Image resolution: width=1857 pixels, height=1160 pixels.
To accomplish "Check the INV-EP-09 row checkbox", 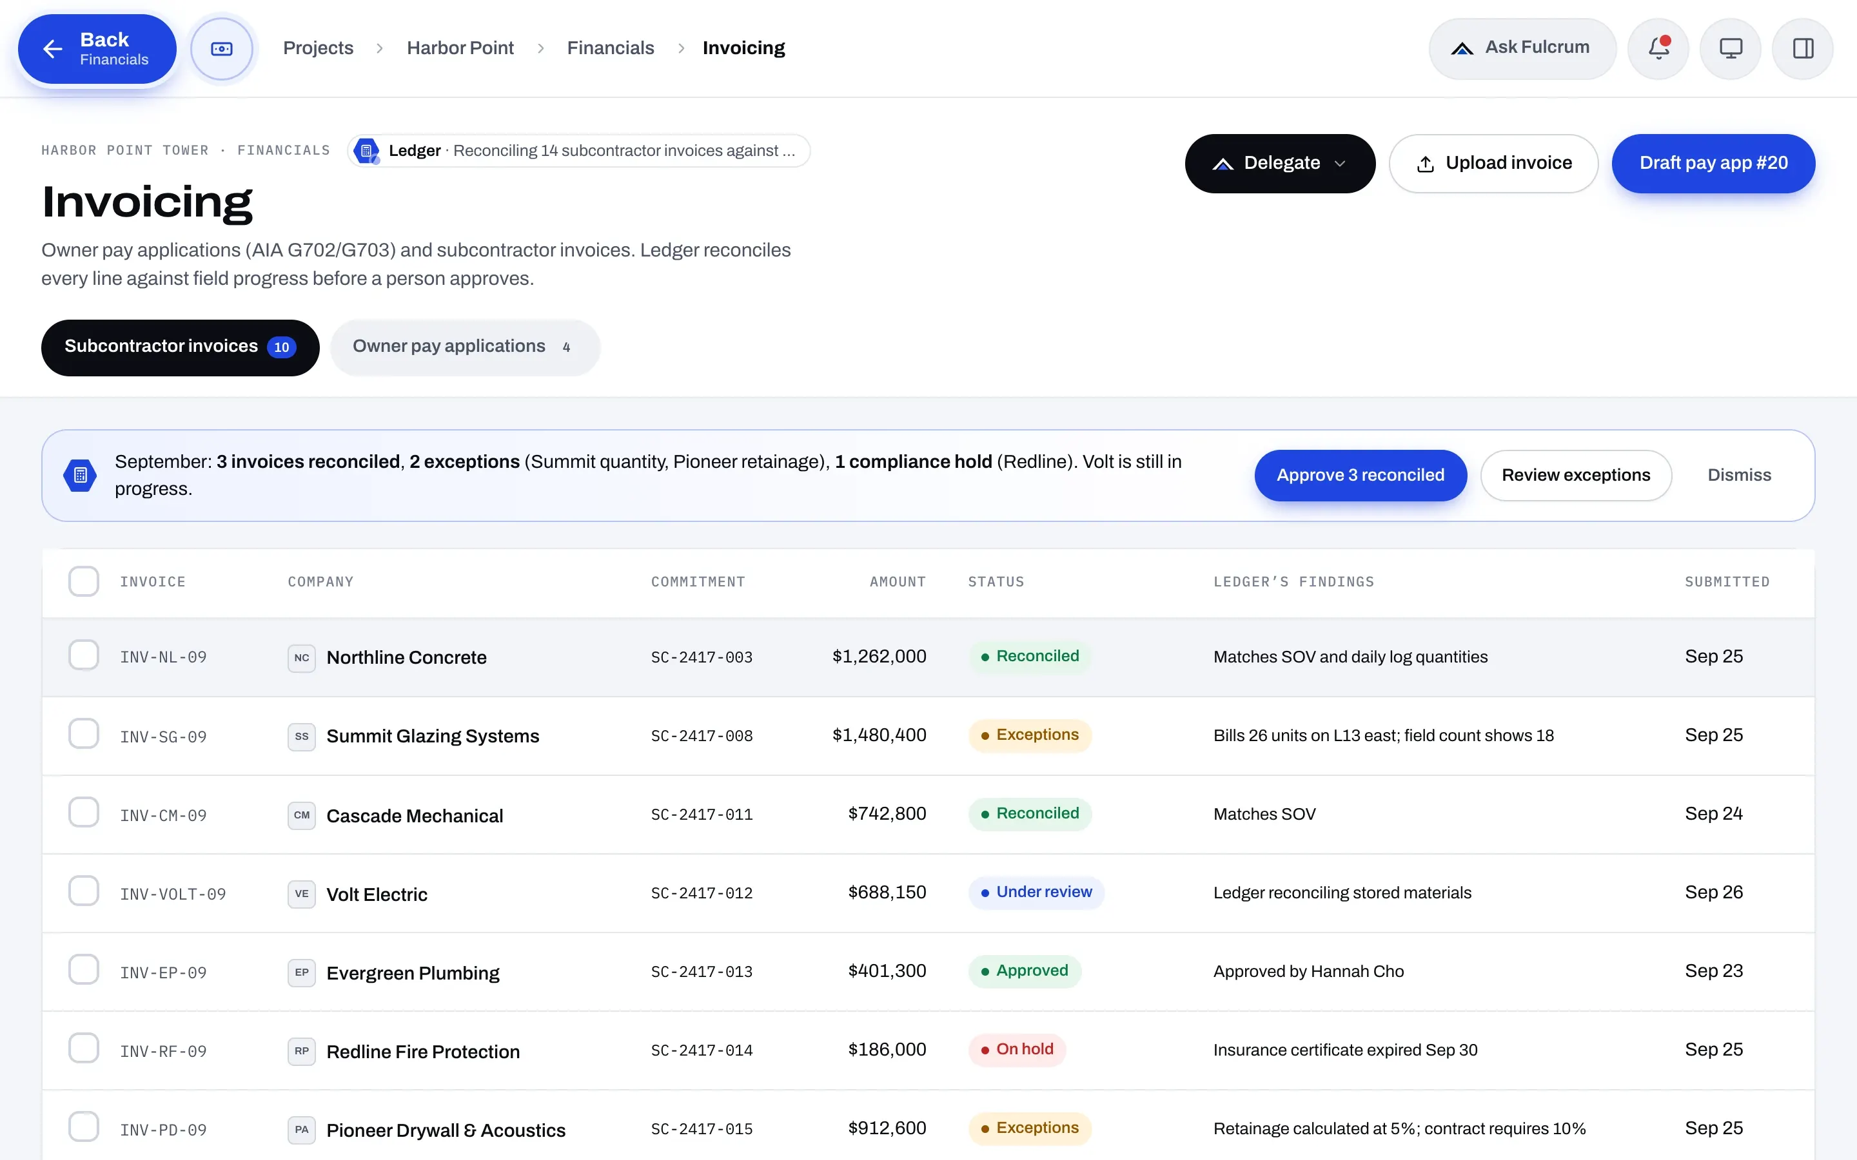I will (84, 969).
